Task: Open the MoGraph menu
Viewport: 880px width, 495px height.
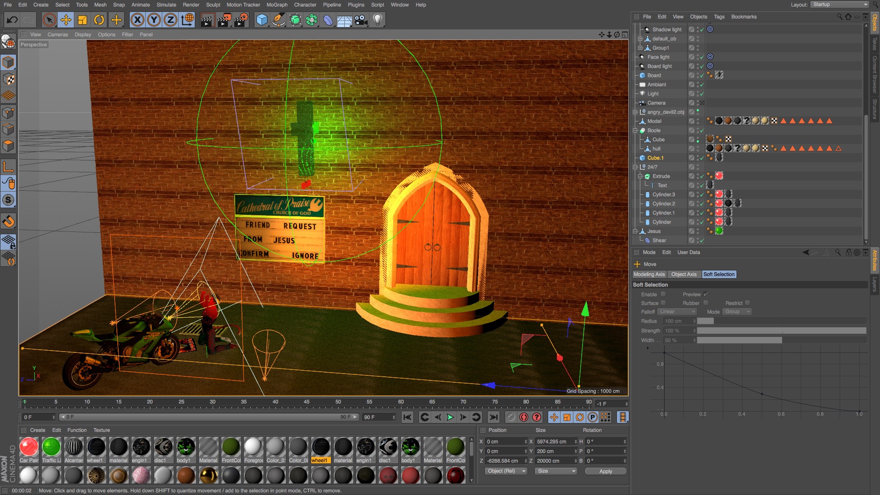Action: (277, 5)
